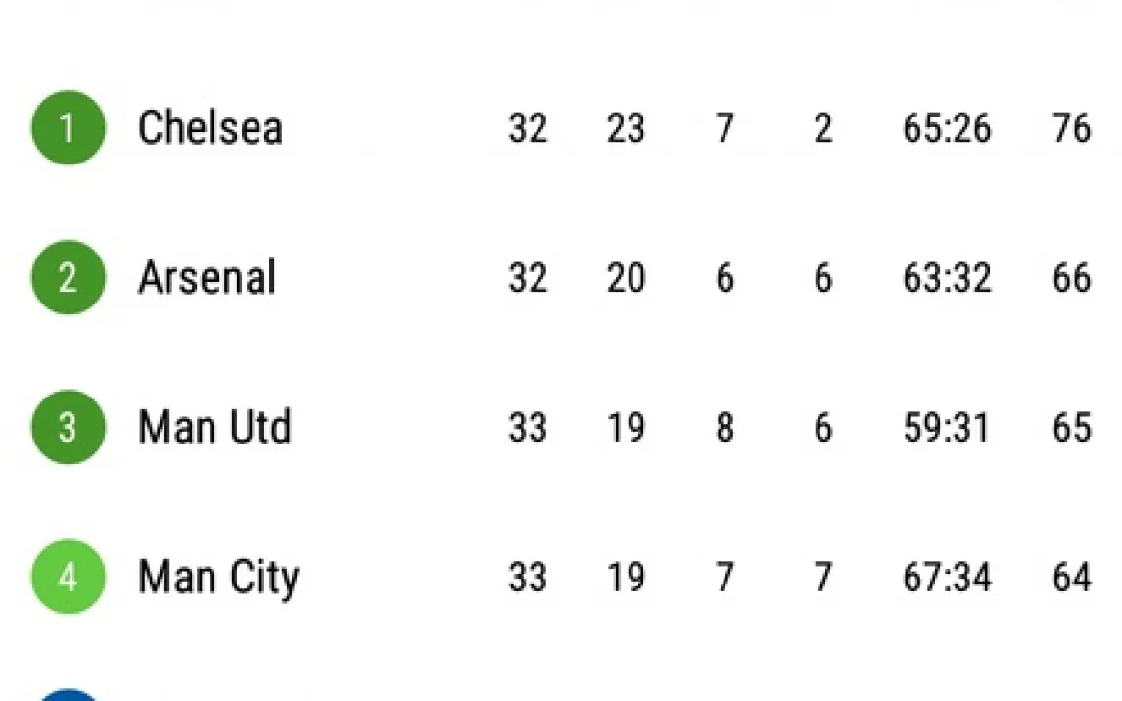Viewport: 1122px width, 701px height.
Task: Click the partially visible blue position badge
Action: [x=68, y=693]
